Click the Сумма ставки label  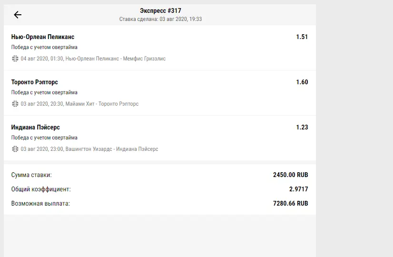click(x=31, y=175)
